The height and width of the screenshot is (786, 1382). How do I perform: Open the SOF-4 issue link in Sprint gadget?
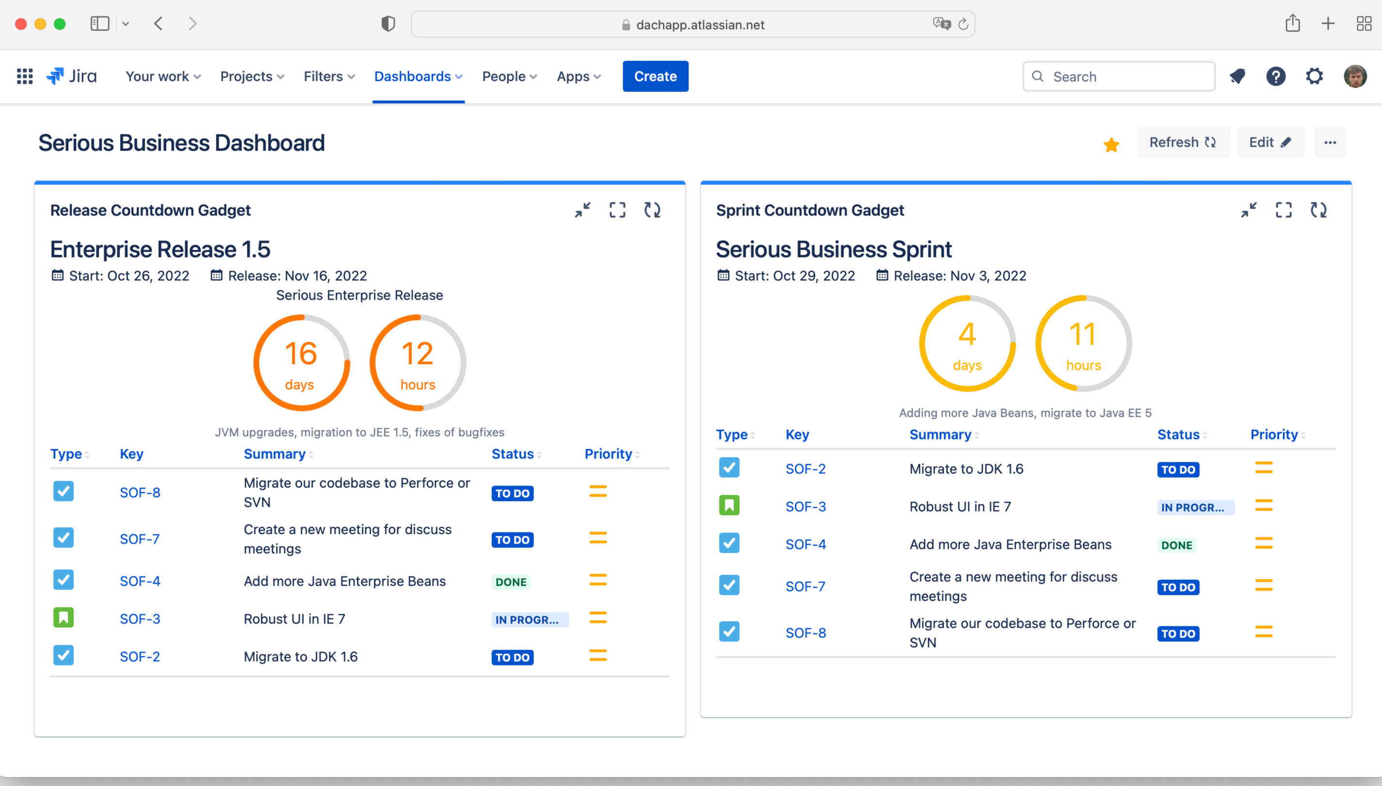[805, 544]
